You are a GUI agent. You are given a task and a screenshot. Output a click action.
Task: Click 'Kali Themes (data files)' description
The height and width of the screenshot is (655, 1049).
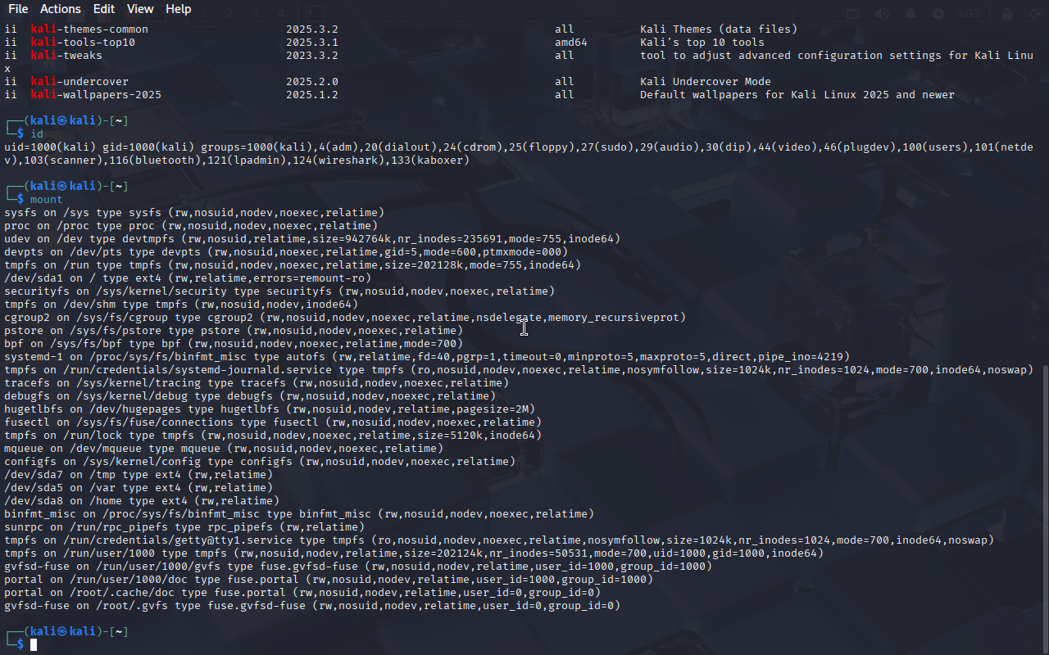click(719, 29)
